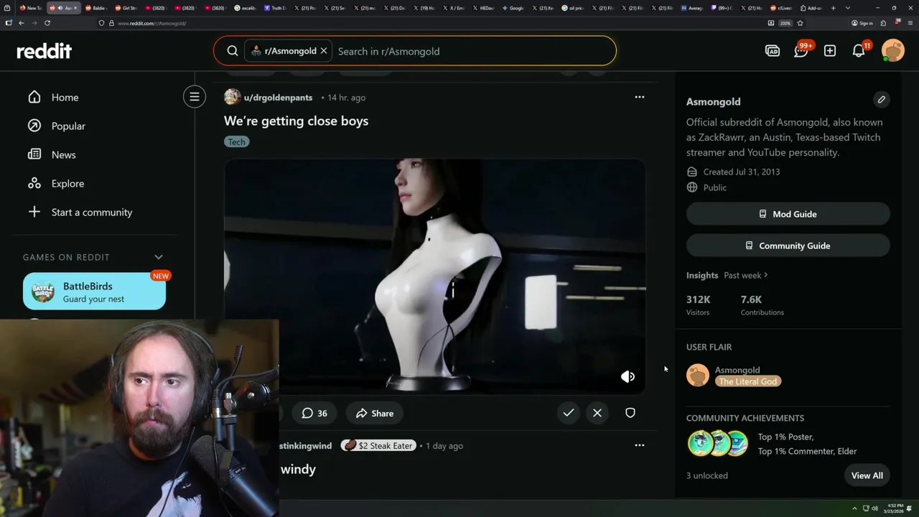Screen dimensions: 919x517
Task: Click the browser Sign in button
Action: [x=862, y=23]
